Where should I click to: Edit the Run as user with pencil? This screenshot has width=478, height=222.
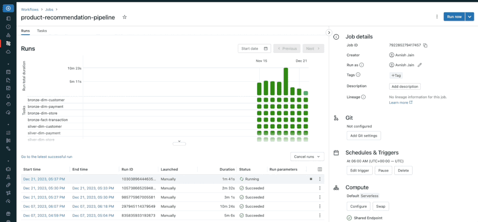pyautogui.click(x=420, y=65)
